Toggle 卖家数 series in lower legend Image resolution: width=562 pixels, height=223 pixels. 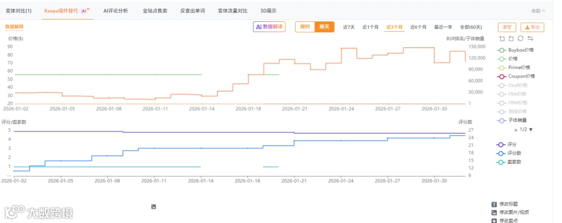click(509, 162)
